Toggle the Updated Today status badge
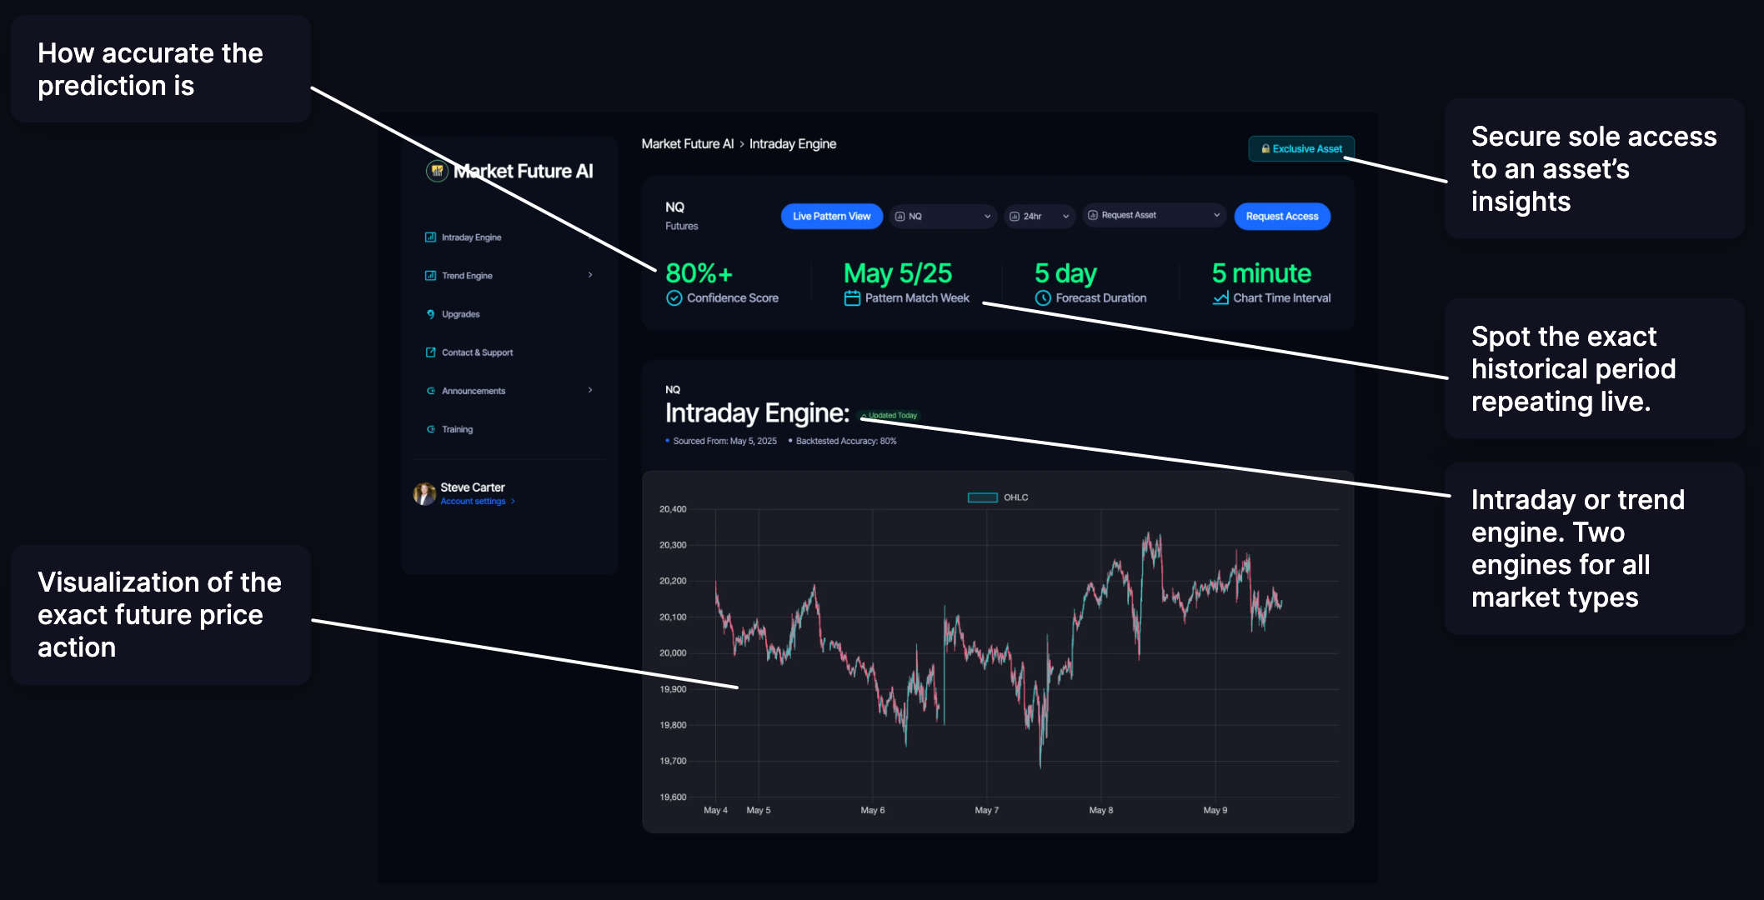 pos(888,415)
